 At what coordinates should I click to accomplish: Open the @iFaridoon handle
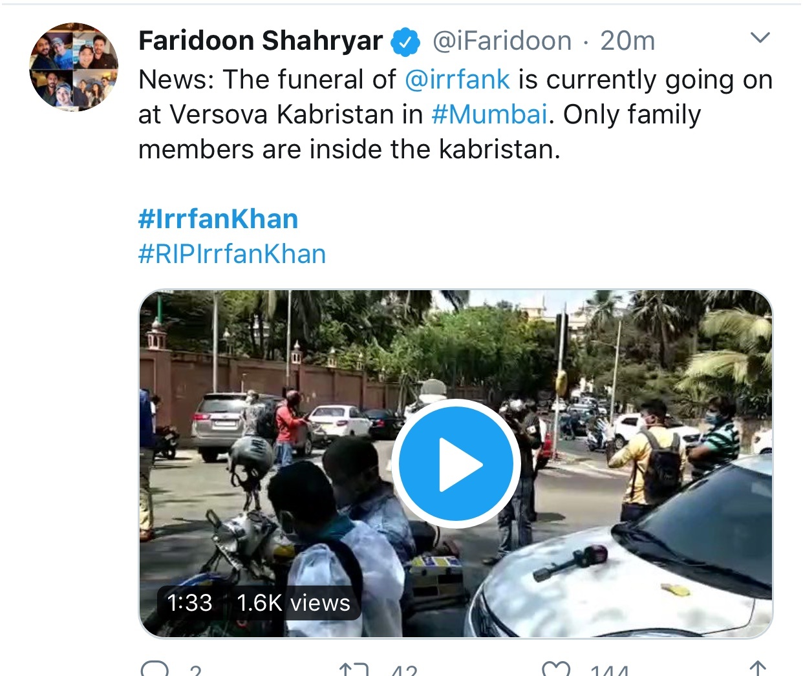502,41
